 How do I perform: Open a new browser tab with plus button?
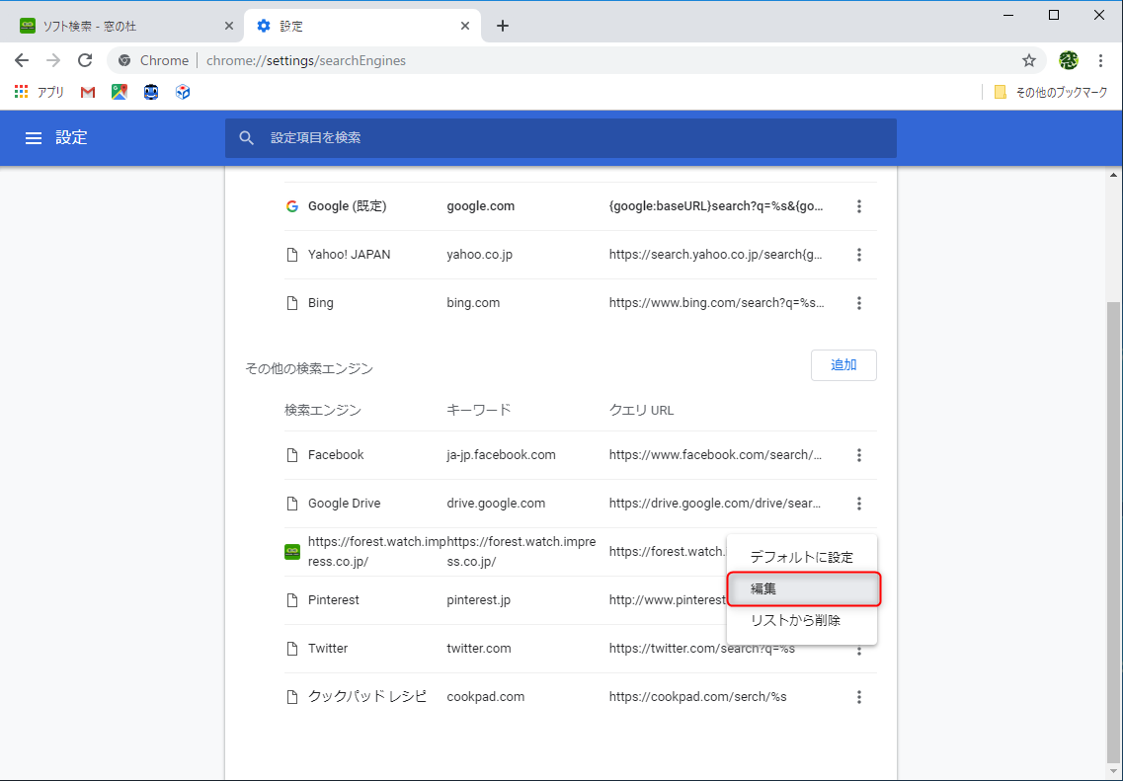pos(503,25)
